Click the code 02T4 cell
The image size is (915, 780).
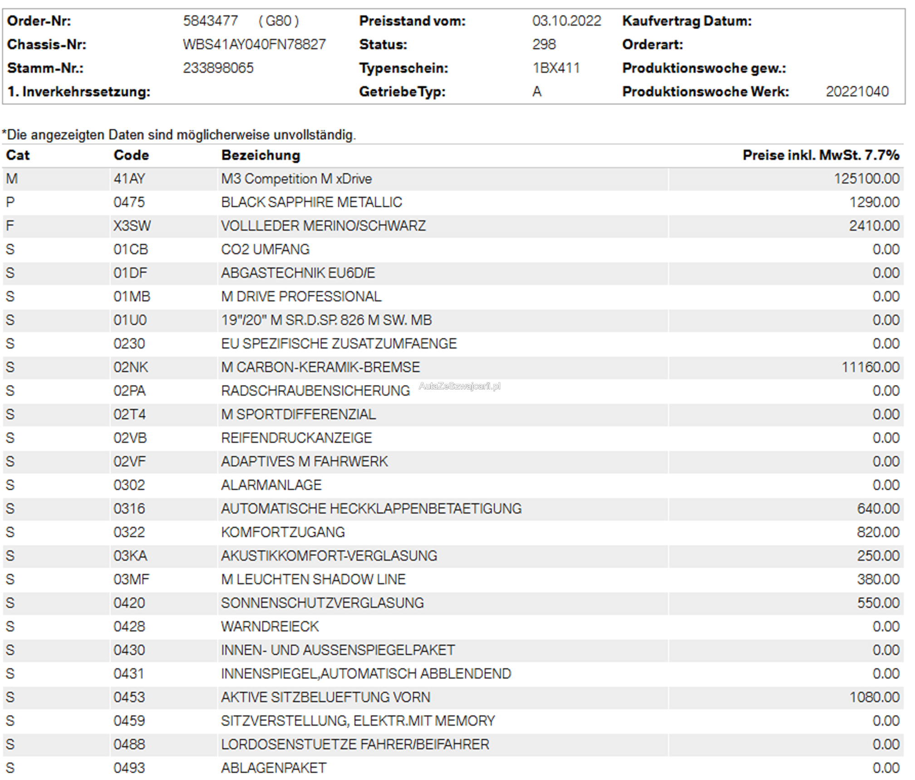click(x=130, y=415)
